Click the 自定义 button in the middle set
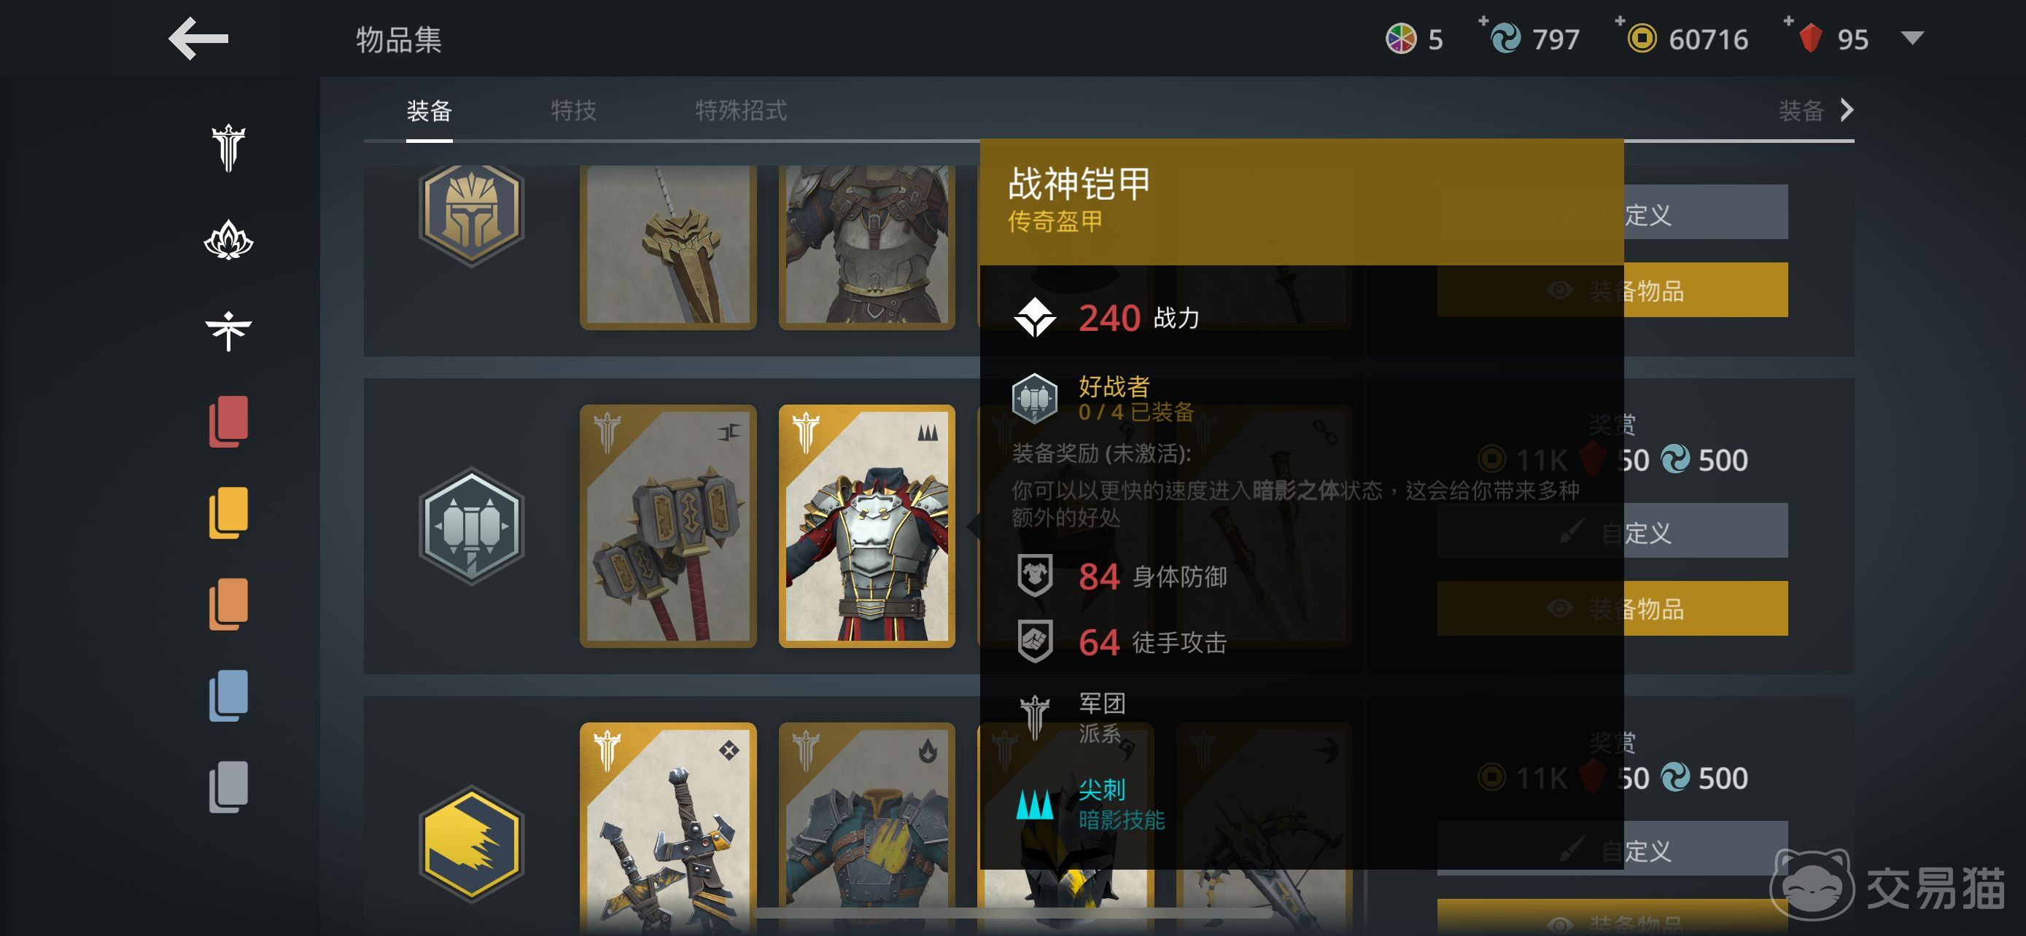 [1612, 531]
